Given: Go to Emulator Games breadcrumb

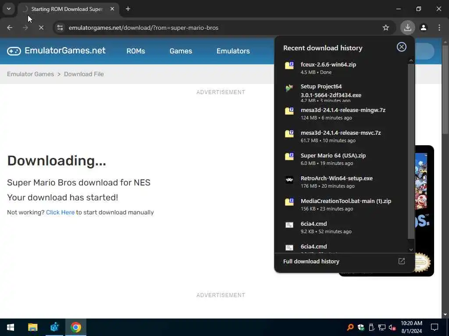Looking at the screenshot, I should pos(30,74).
